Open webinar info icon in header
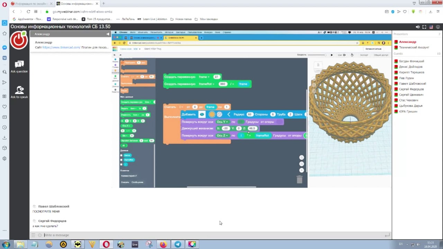This screenshot has width=443, height=249. coord(438,27)
